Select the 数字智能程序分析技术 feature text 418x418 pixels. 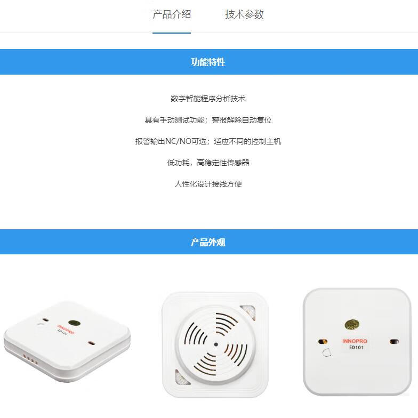[208, 99]
